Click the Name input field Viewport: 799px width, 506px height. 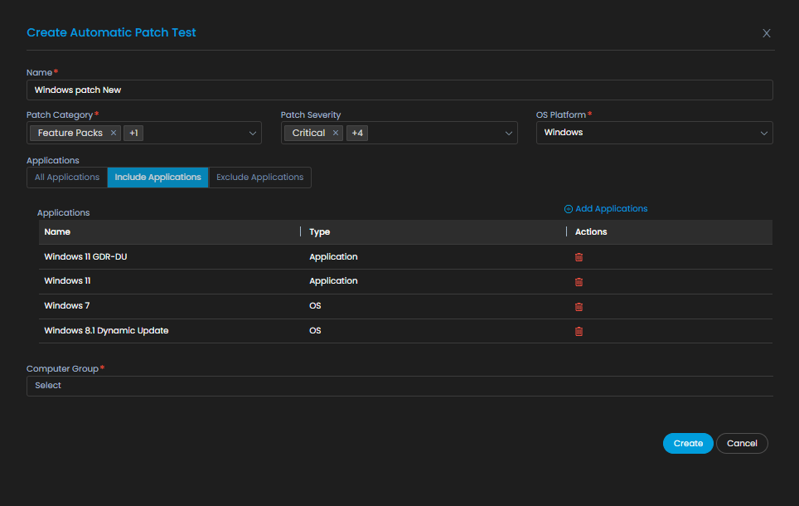(x=399, y=90)
